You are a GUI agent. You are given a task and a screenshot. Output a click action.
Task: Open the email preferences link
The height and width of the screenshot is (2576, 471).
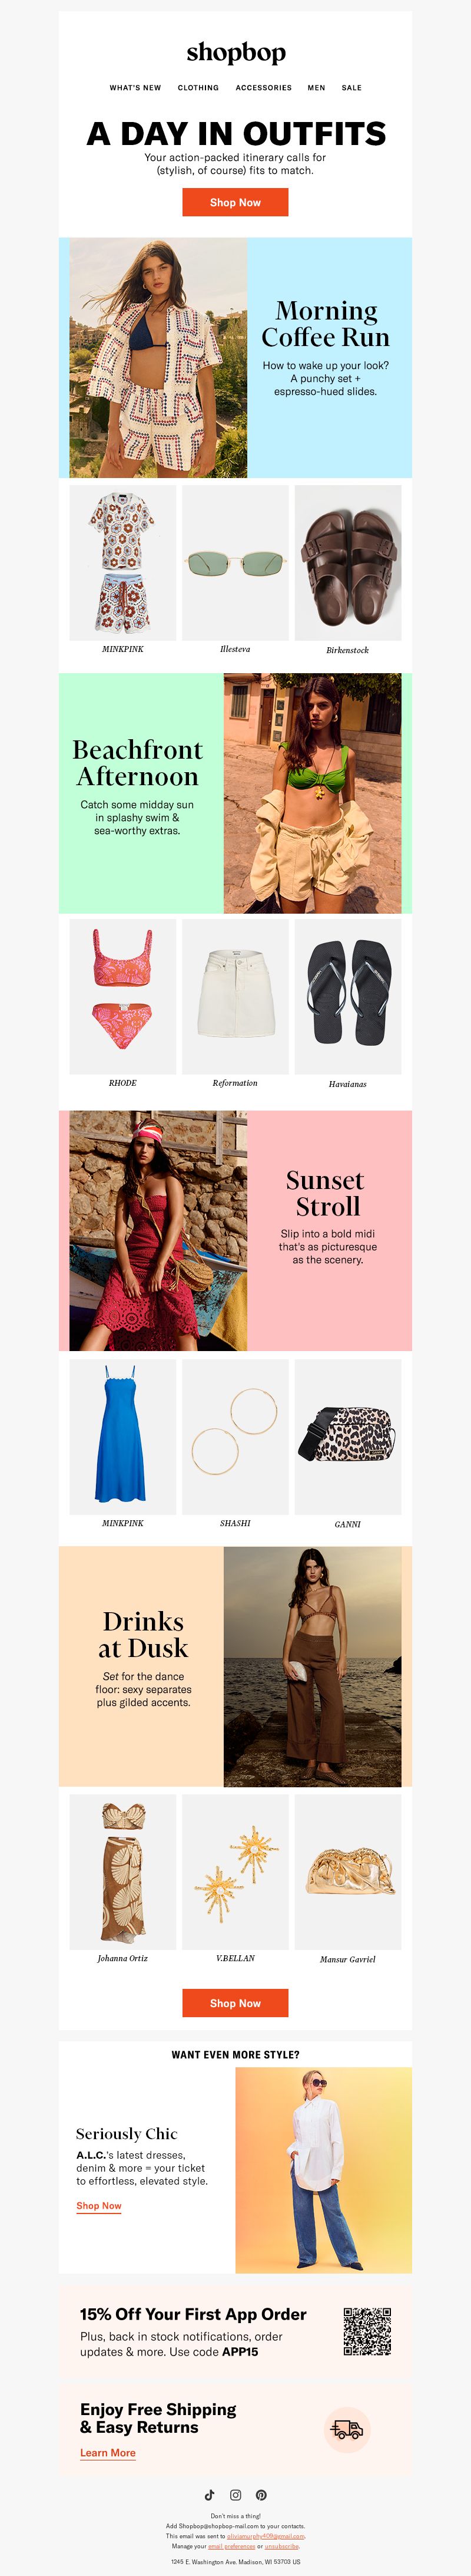(x=231, y=2546)
